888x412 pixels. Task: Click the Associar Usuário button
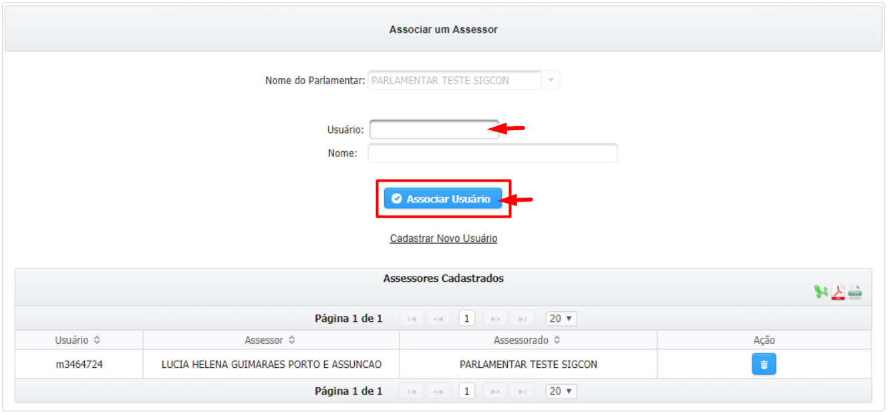443,199
